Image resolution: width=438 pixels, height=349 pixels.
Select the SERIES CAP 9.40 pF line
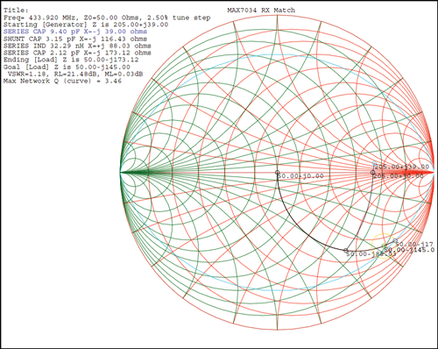[x=75, y=32]
